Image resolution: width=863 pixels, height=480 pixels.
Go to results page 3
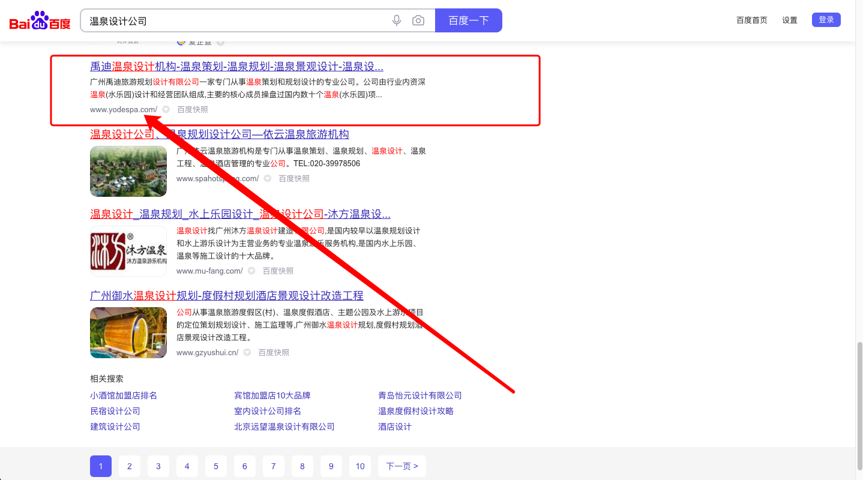(158, 466)
